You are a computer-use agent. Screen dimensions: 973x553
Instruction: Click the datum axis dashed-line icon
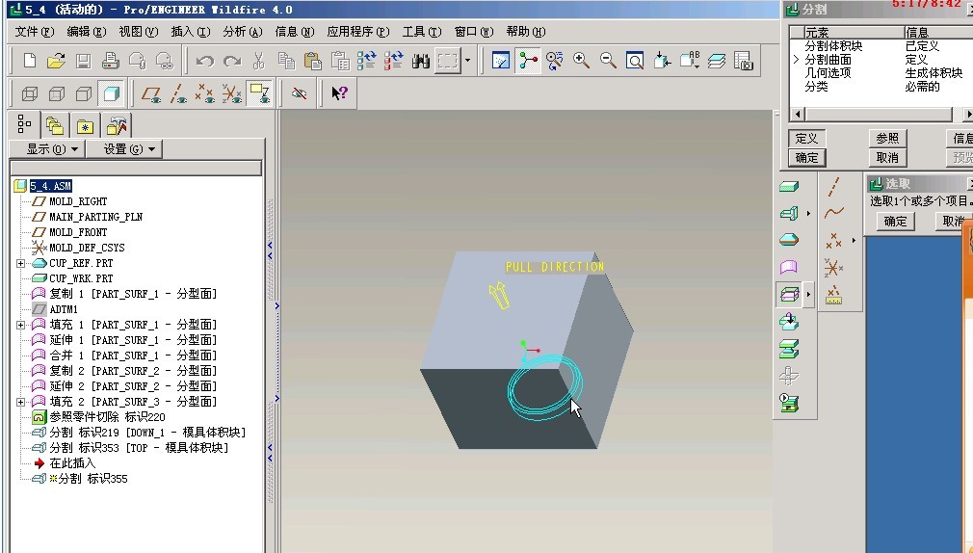click(834, 186)
